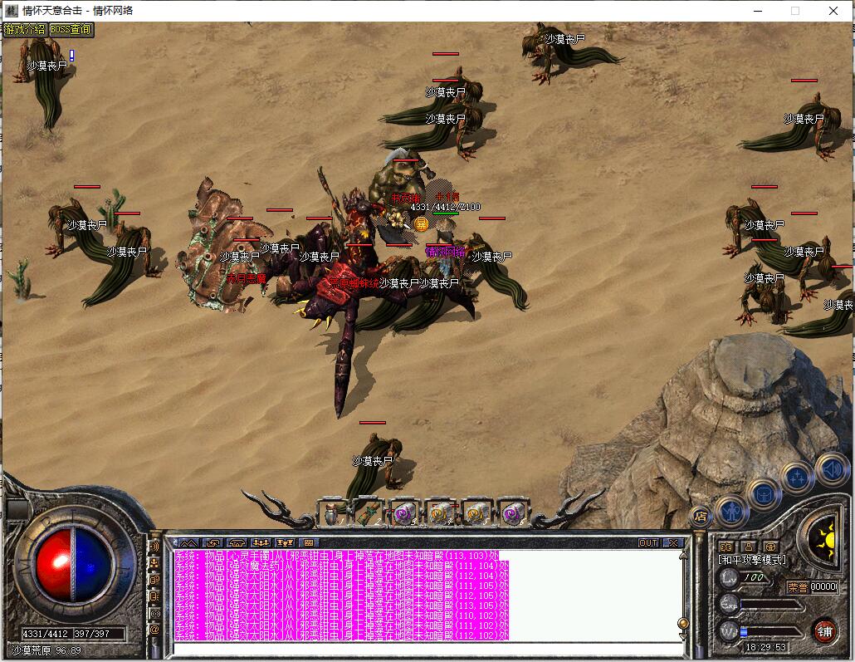Open the skills sparkle round button
Image resolution: width=855 pixels, height=662 pixels.
[797, 478]
